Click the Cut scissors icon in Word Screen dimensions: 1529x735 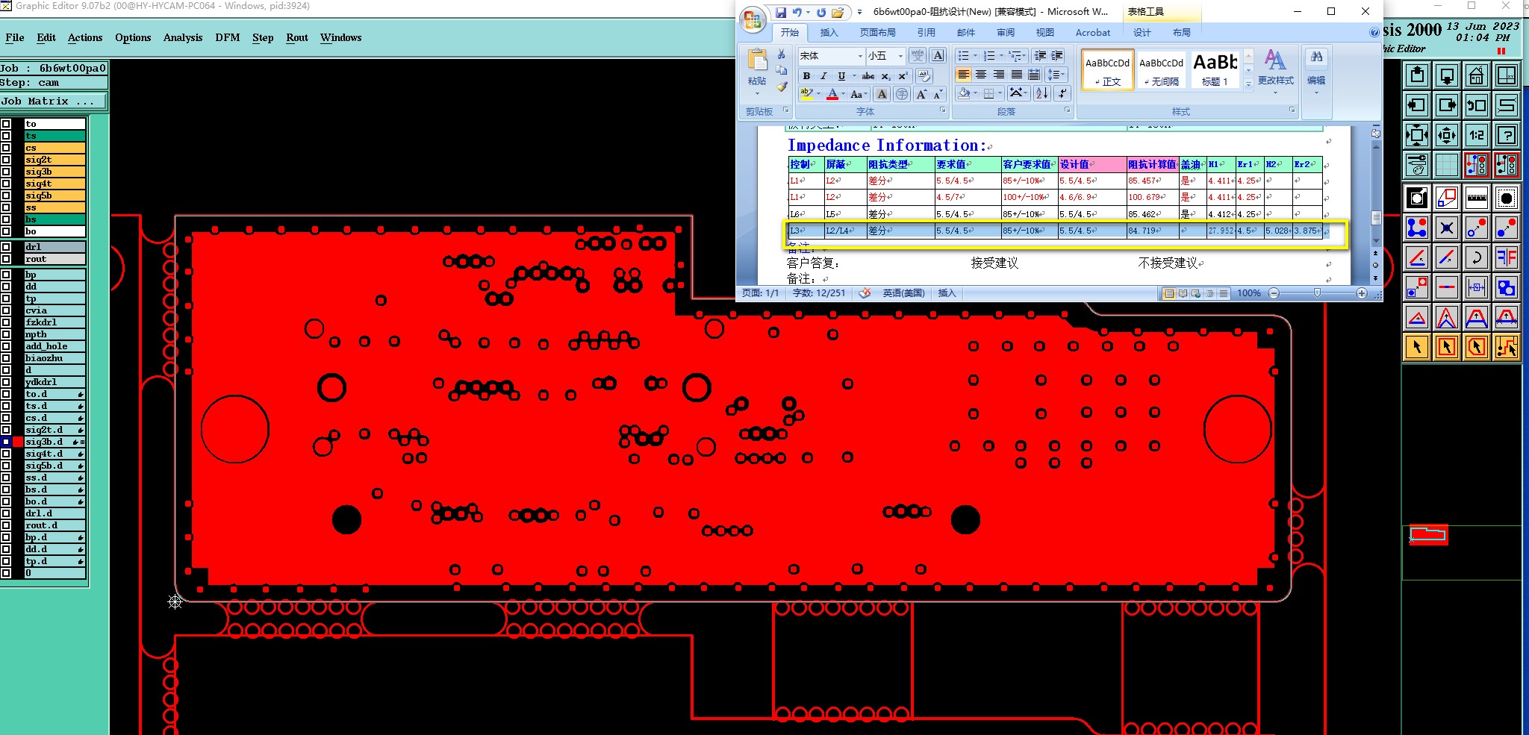pos(782,54)
